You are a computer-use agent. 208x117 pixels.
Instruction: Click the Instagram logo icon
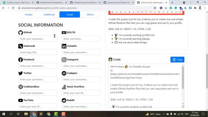pyautogui.click(x=64, y=59)
